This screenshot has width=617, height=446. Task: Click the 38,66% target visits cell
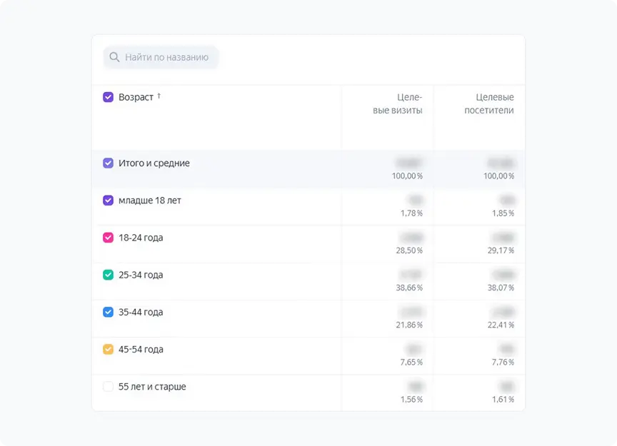(x=410, y=288)
